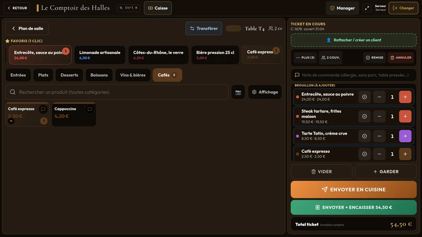Decrease quantity of Steak tartare line
The width and height of the screenshot is (422, 237).
pyautogui.click(x=379, y=117)
